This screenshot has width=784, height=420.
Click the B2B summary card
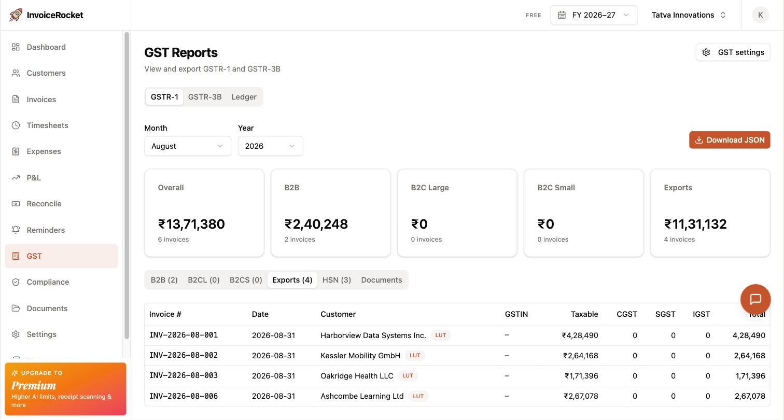[331, 213]
